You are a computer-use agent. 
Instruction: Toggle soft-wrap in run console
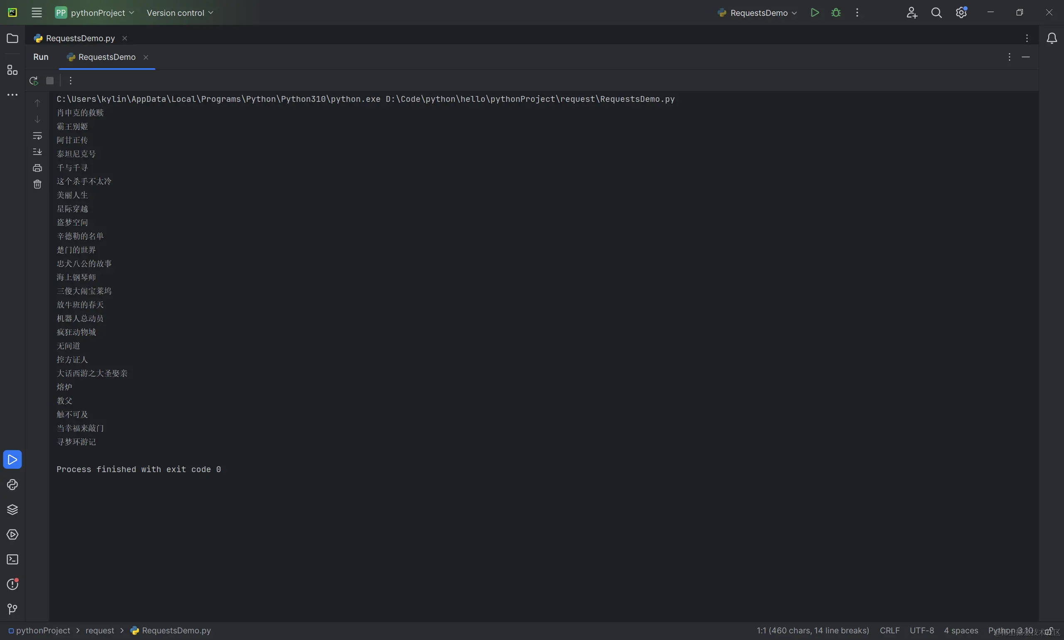point(37,136)
